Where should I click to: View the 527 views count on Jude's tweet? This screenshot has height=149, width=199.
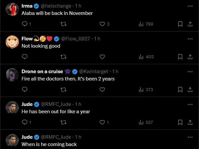146,122
